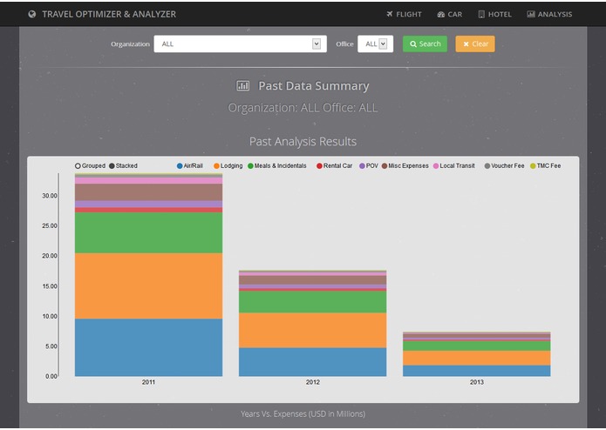Screen dimensions: 606x430
Task: Click the Years Vs. Expenses caption
Action: [303, 413]
